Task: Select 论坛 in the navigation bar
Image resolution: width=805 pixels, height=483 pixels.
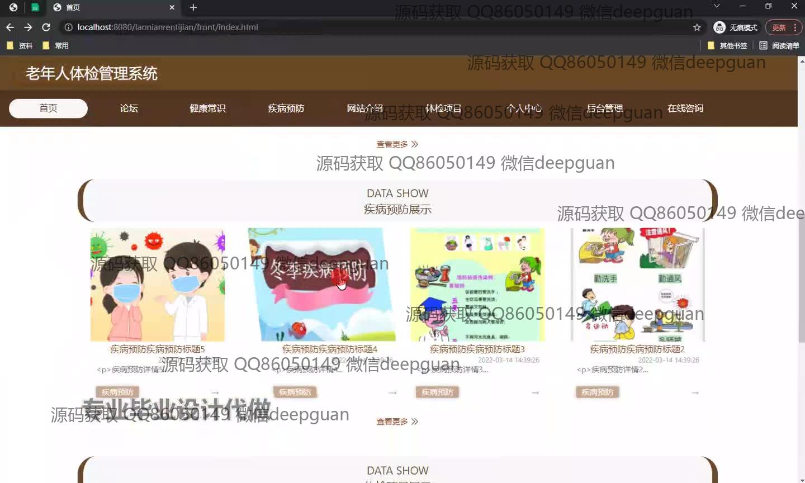Action: click(129, 108)
